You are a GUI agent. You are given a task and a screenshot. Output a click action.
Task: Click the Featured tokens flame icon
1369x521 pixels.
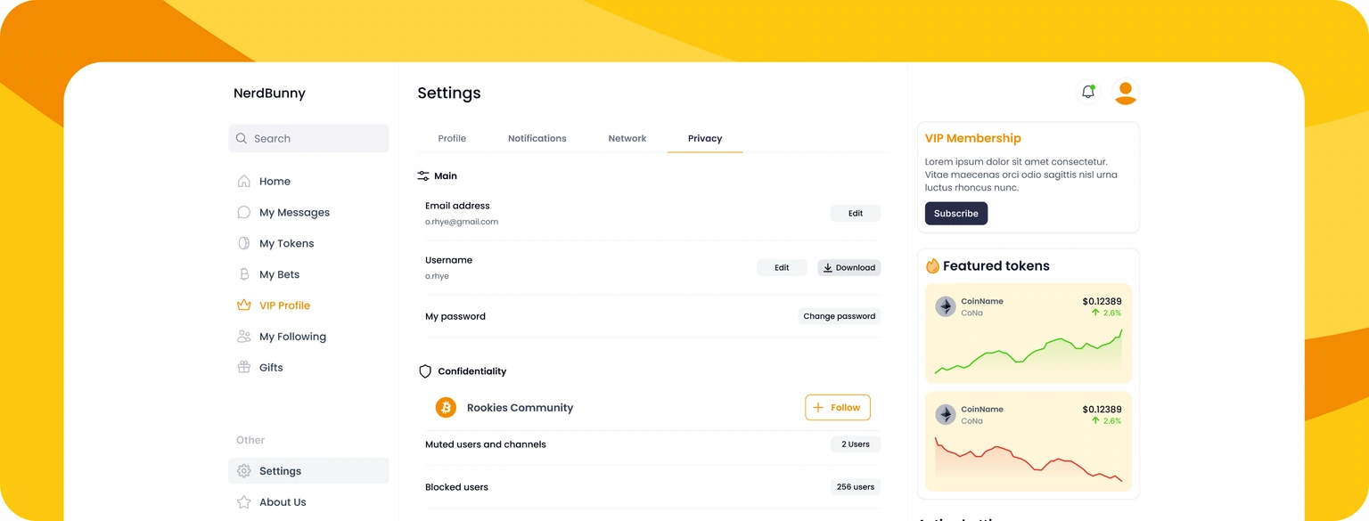point(932,265)
